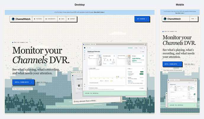Open the Menu dropdown in mobile view
The width and height of the screenshot is (204, 119).
(x=194, y=19)
